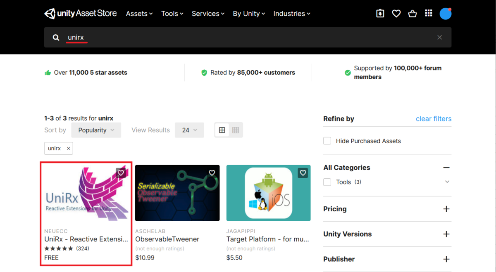496x272 pixels.
Task: Check the Tools category checkbox
Action: click(x=327, y=182)
